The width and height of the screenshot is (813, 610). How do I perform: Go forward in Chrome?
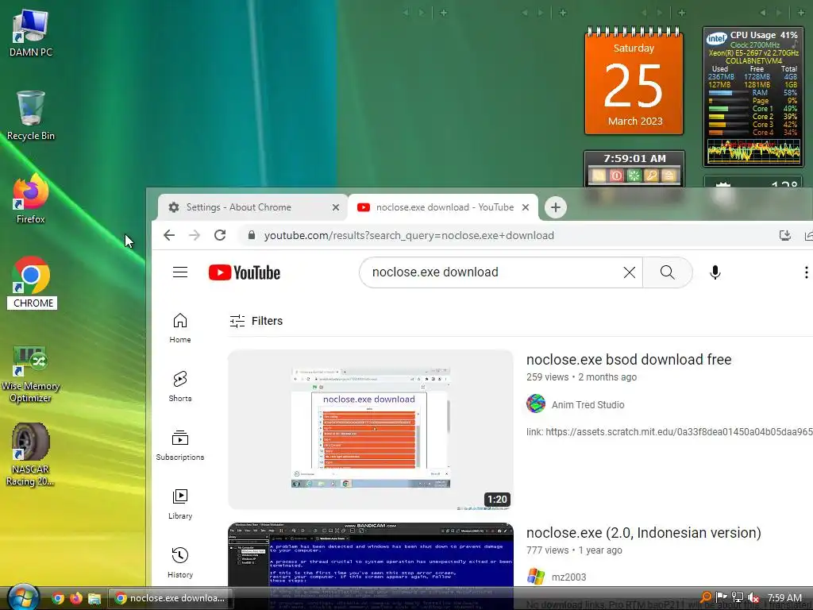coord(195,235)
